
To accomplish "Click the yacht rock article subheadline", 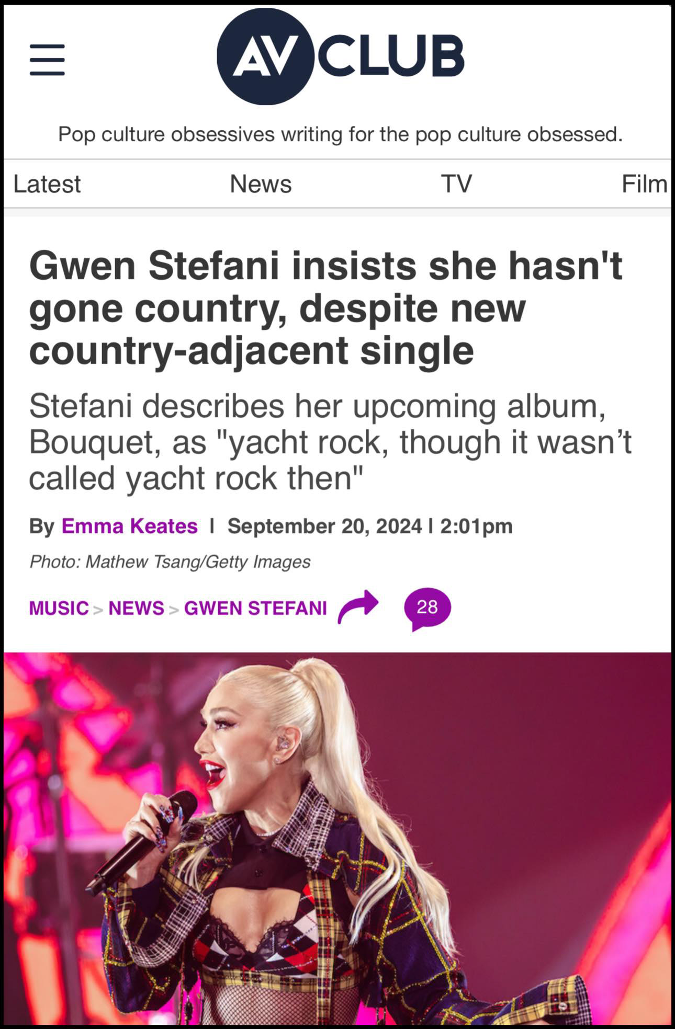I will (330, 442).
